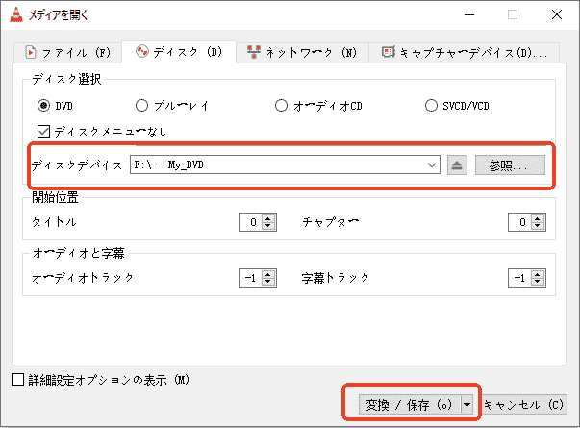Open the ネットワーク (N) tab
This screenshot has height=428, width=580.
pos(302,53)
